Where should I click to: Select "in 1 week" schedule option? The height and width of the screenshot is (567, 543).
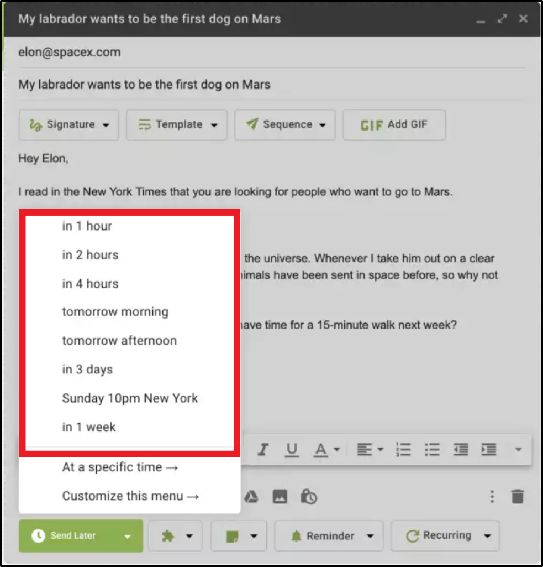[89, 427]
